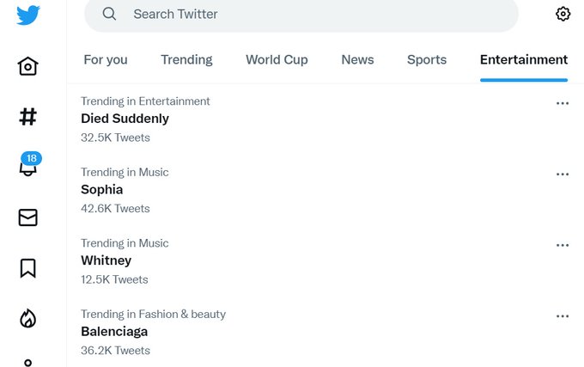The width and height of the screenshot is (584, 367).
Task: Open Bookmarks icon in sidebar
Action: (28, 268)
